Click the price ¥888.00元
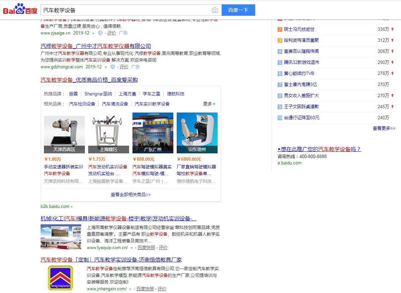The width and height of the screenshot is (401, 293). (144, 159)
